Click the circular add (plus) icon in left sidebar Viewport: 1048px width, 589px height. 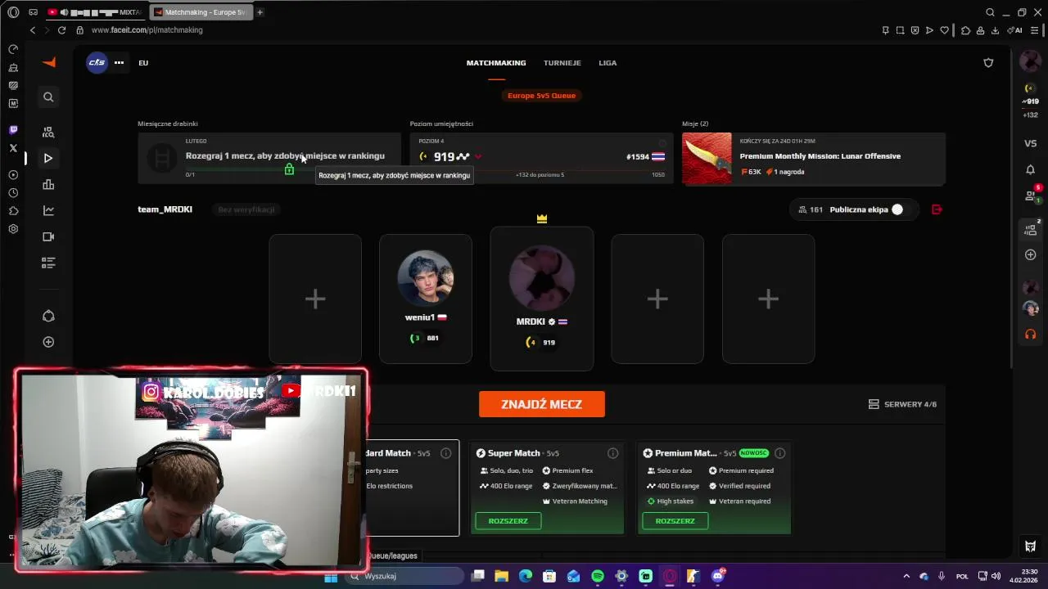pyautogui.click(x=48, y=342)
